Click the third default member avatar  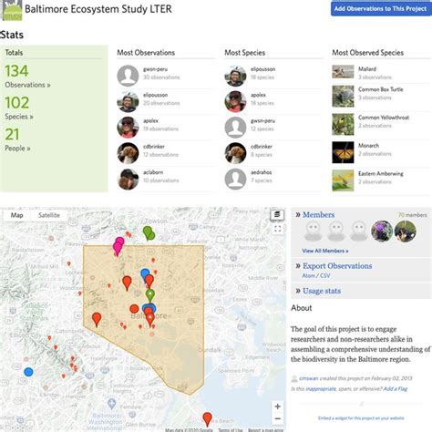click(x=359, y=231)
